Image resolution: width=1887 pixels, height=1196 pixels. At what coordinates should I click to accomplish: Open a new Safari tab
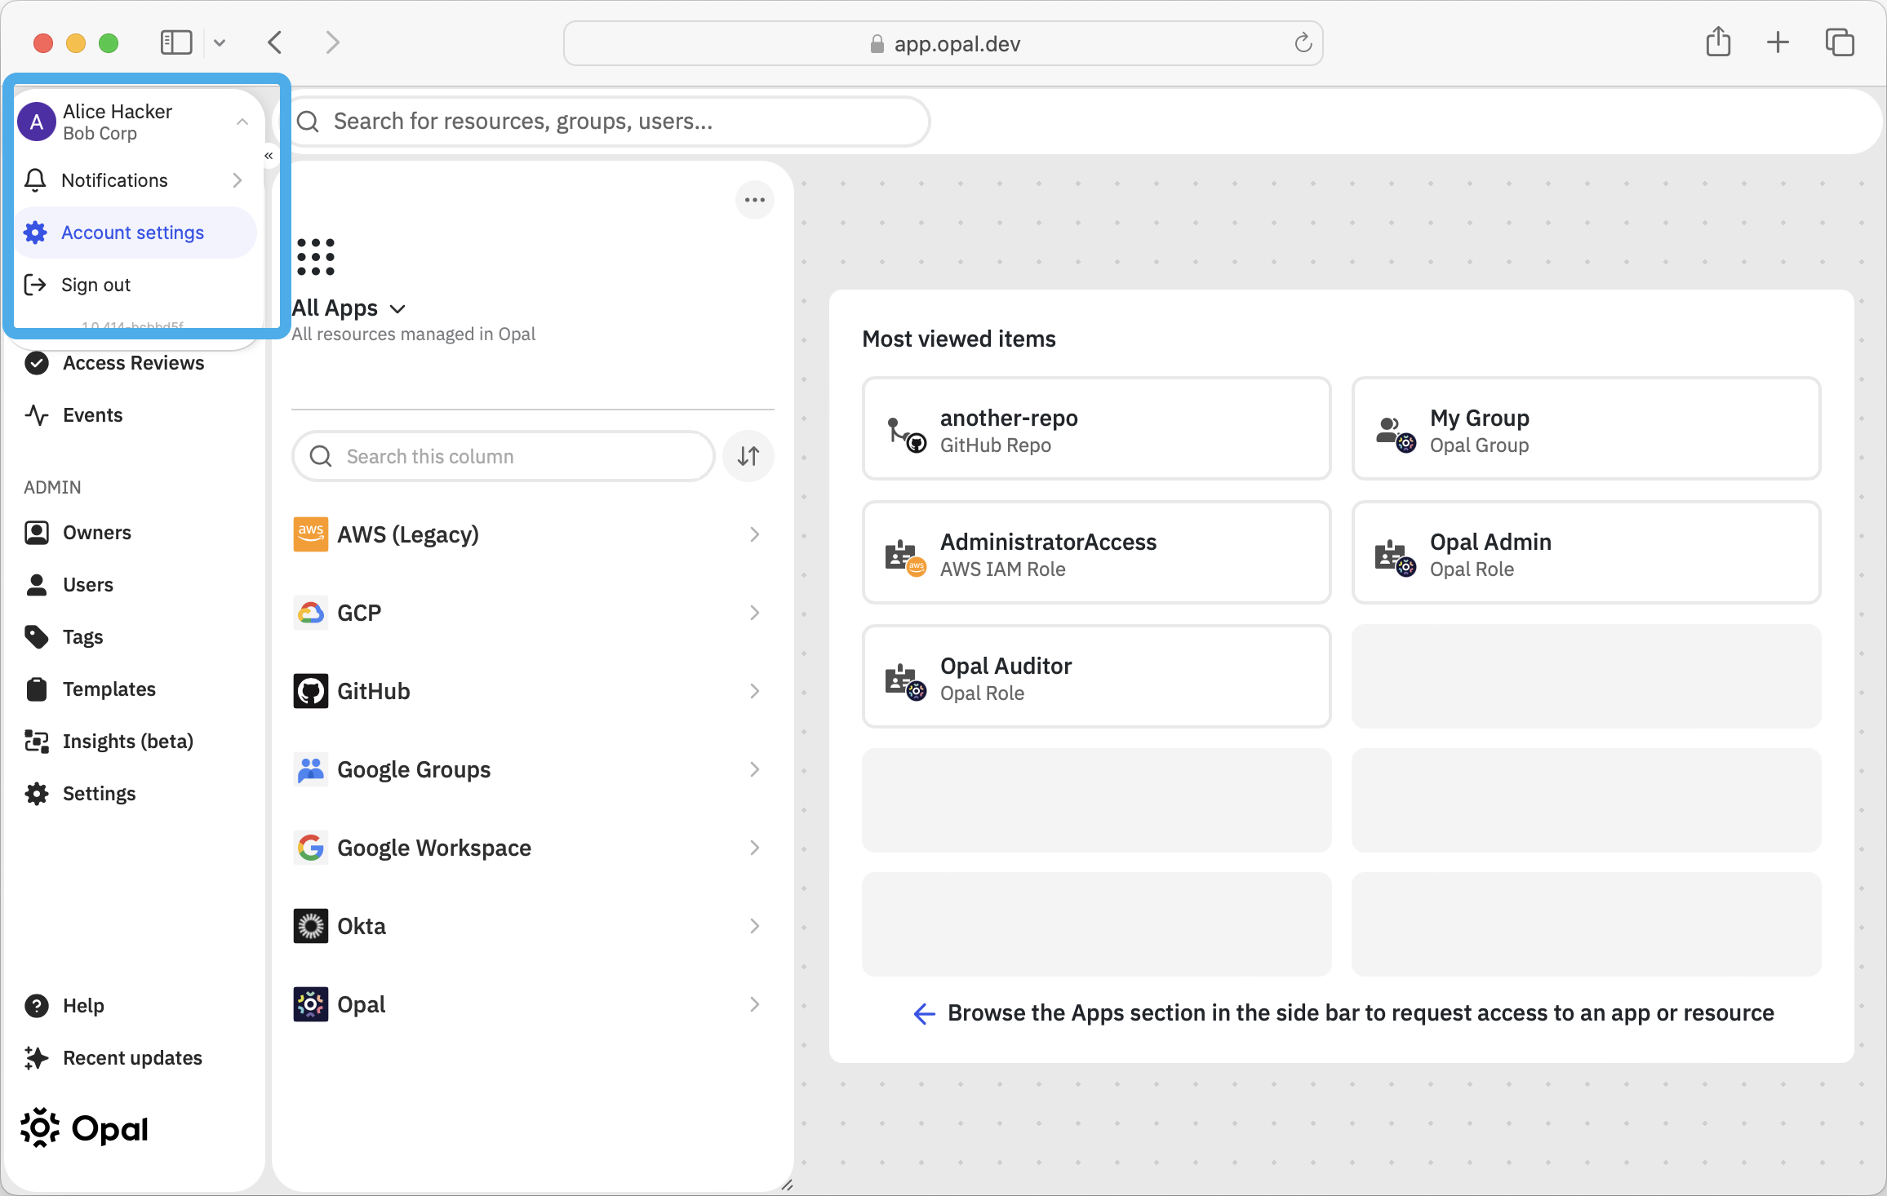[1778, 42]
